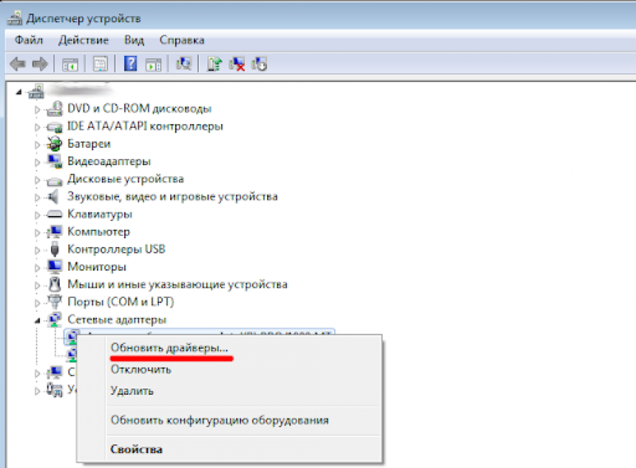Viewport: 636px width, 468px height.
Task: Click the Properties sheet toolbar icon
Action: point(100,64)
